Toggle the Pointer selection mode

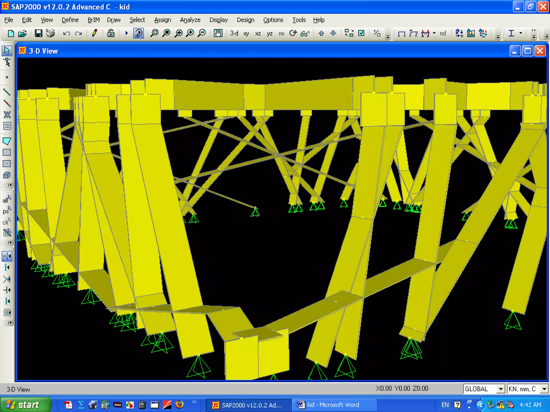pos(7,51)
